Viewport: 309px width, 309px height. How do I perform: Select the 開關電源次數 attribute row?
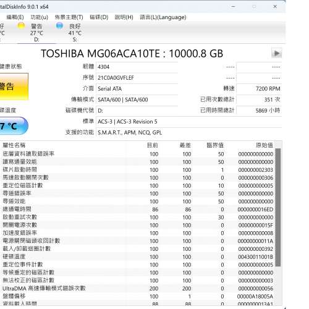pos(138,225)
